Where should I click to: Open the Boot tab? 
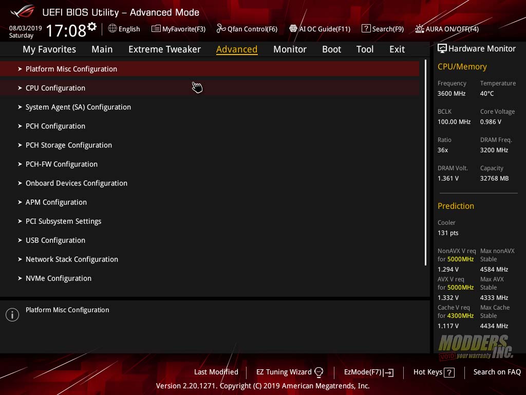(x=331, y=49)
